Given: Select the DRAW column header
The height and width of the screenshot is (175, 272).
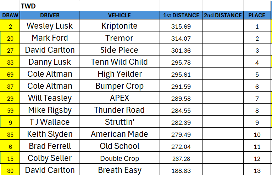Looking at the screenshot, I should 10,15.
